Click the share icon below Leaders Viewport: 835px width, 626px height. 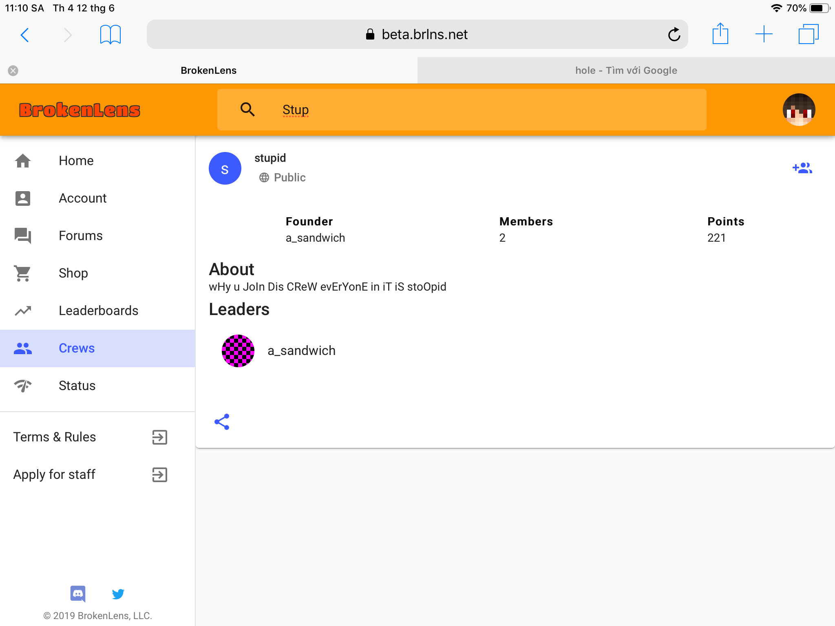pos(222,422)
